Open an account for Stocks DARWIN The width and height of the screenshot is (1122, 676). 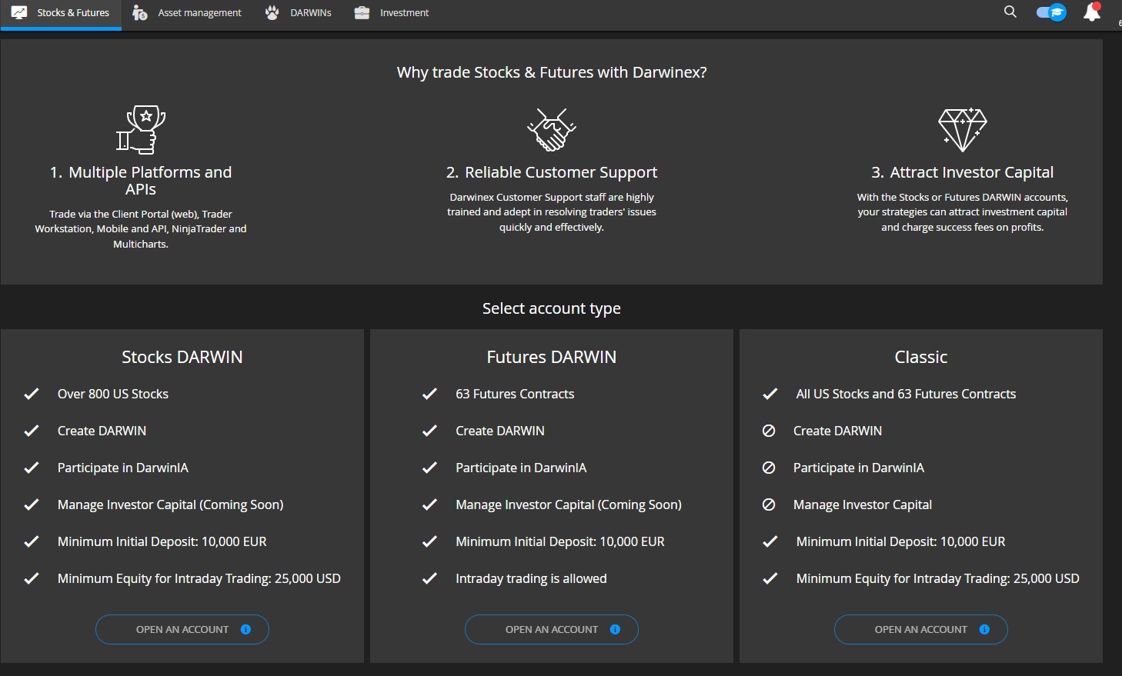tap(182, 629)
